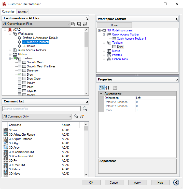Image resolution: width=183 pixels, height=189 pixels.
Task: Click the image manager icon beside save
Action: click(x=85, y=24)
